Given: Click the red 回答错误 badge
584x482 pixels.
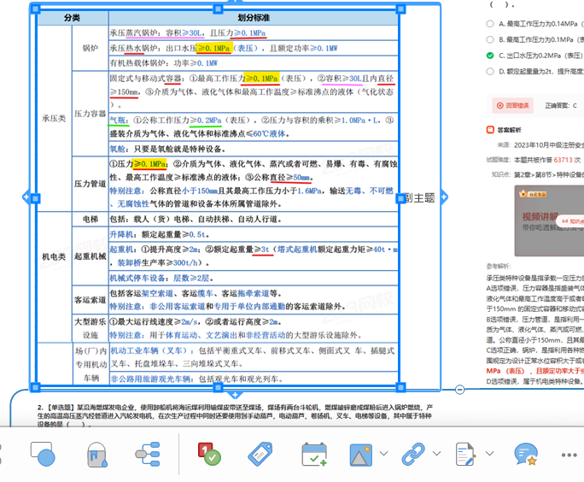Looking at the screenshot, I should [x=512, y=105].
